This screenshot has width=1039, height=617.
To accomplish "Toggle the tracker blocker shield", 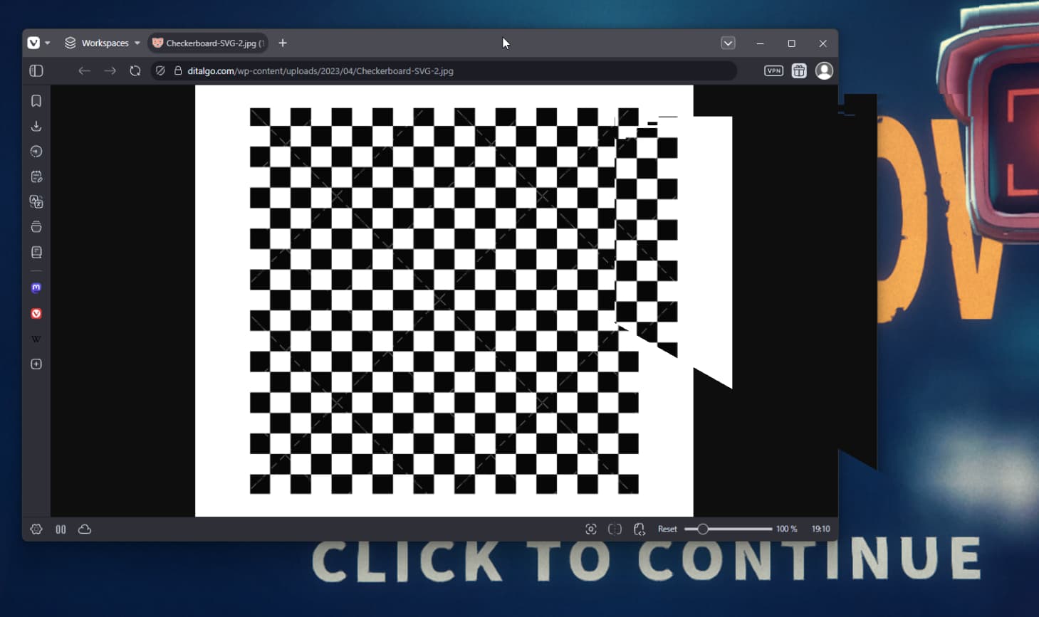I will tap(160, 71).
